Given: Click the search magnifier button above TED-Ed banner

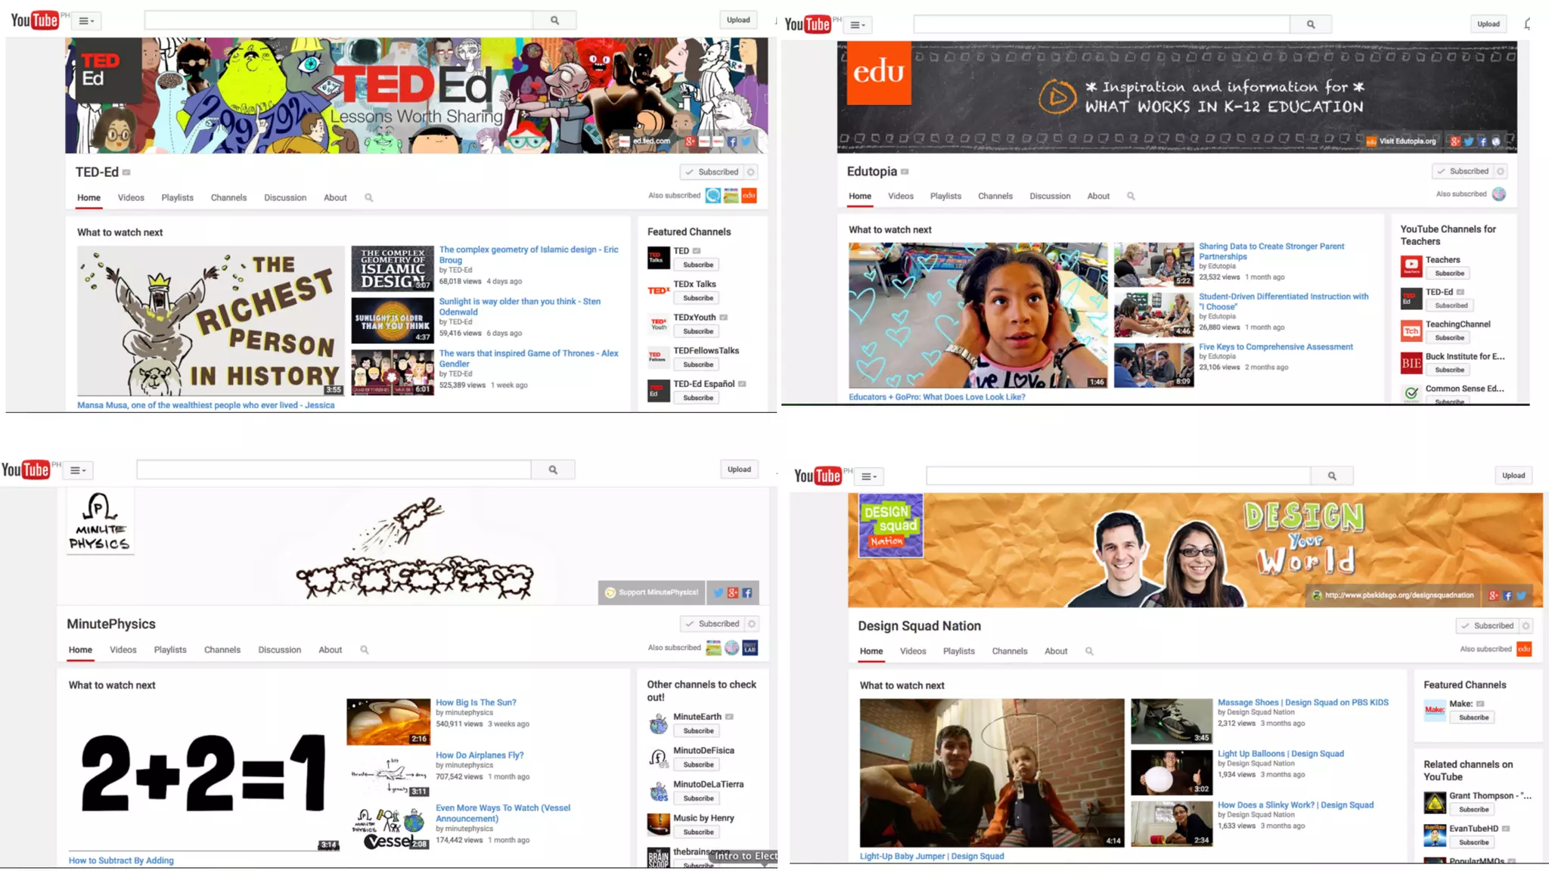Looking at the screenshot, I should 554,20.
